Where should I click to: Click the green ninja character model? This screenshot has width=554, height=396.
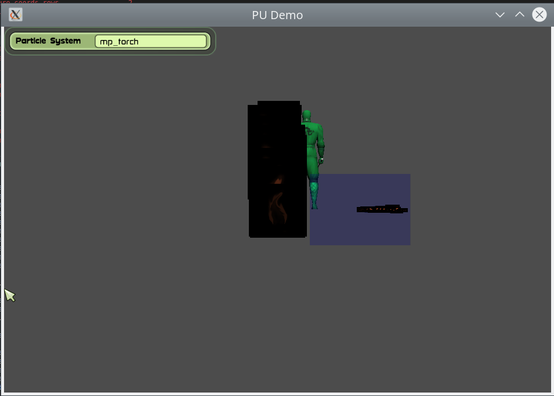coord(314,159)
